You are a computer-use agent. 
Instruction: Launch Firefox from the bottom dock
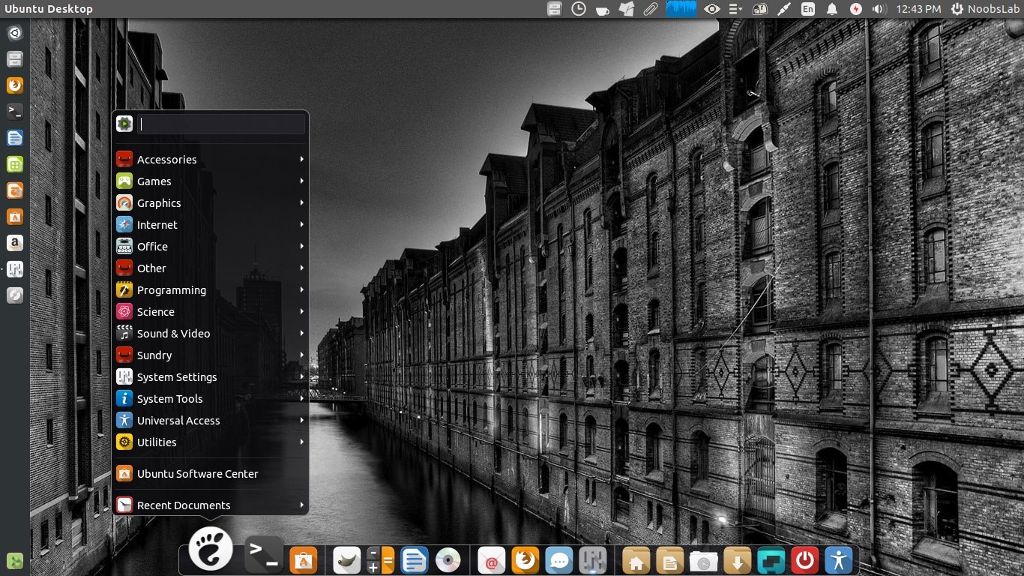click(x=523, y=559)
